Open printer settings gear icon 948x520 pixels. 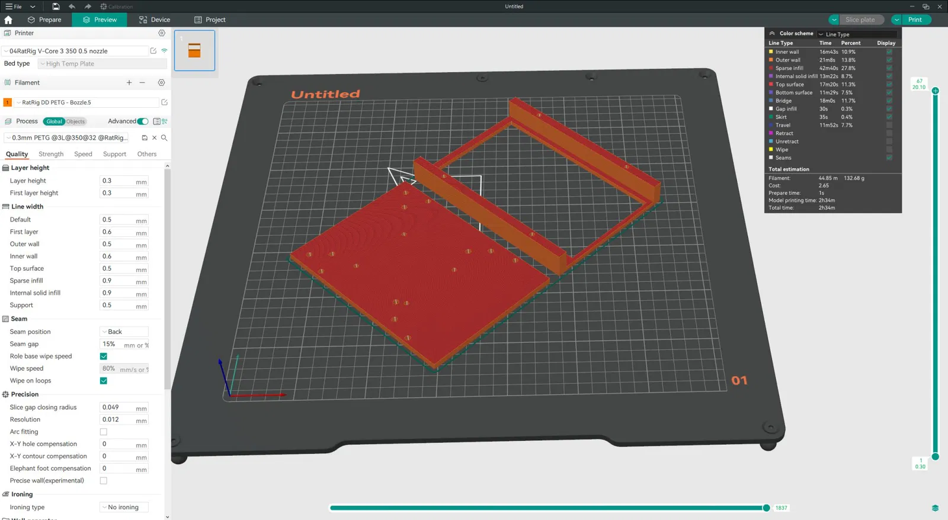click(x=162, y=33)
